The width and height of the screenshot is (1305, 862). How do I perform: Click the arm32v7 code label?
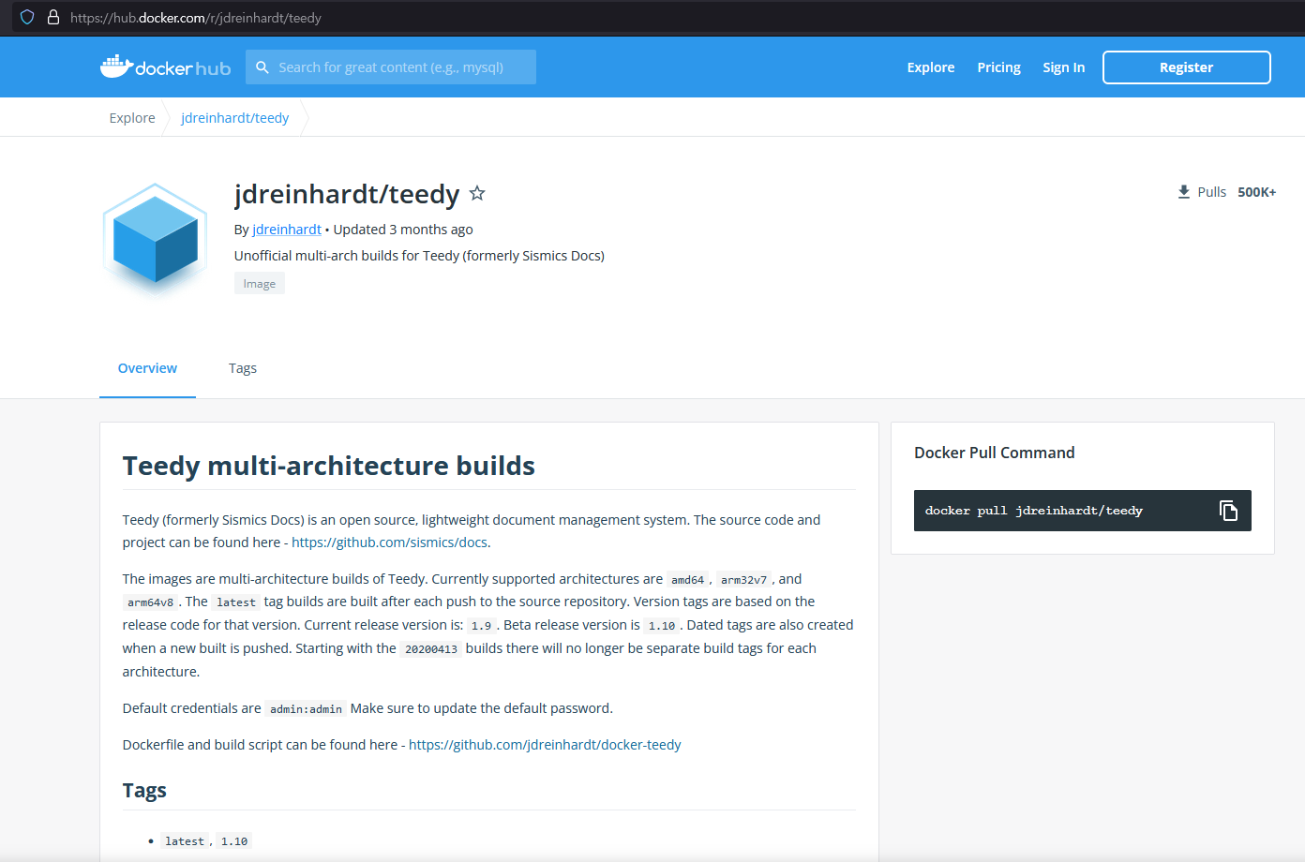pos(743,580)
